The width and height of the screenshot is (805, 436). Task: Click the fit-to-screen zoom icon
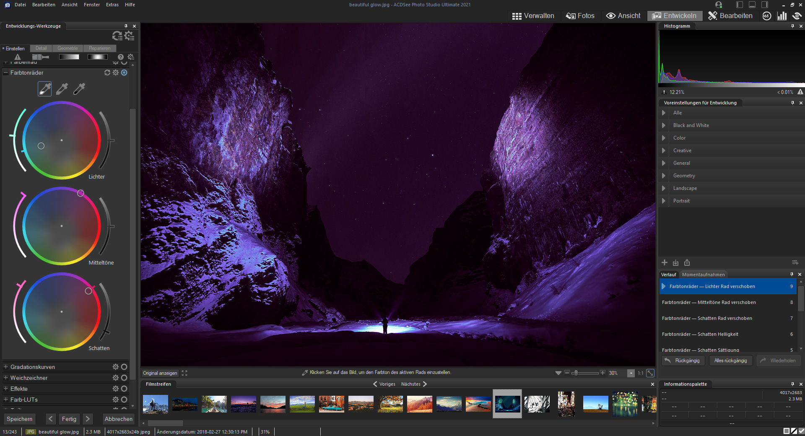coord(650,373)
